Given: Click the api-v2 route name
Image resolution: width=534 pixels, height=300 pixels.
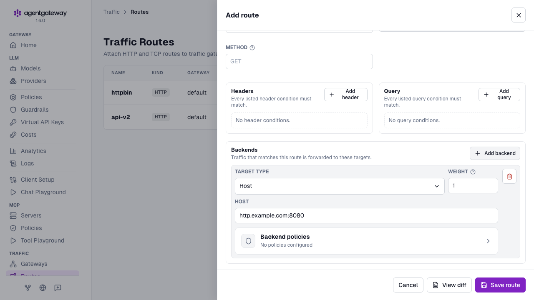Looking at the screenshot, I should [x=121, y=117].
